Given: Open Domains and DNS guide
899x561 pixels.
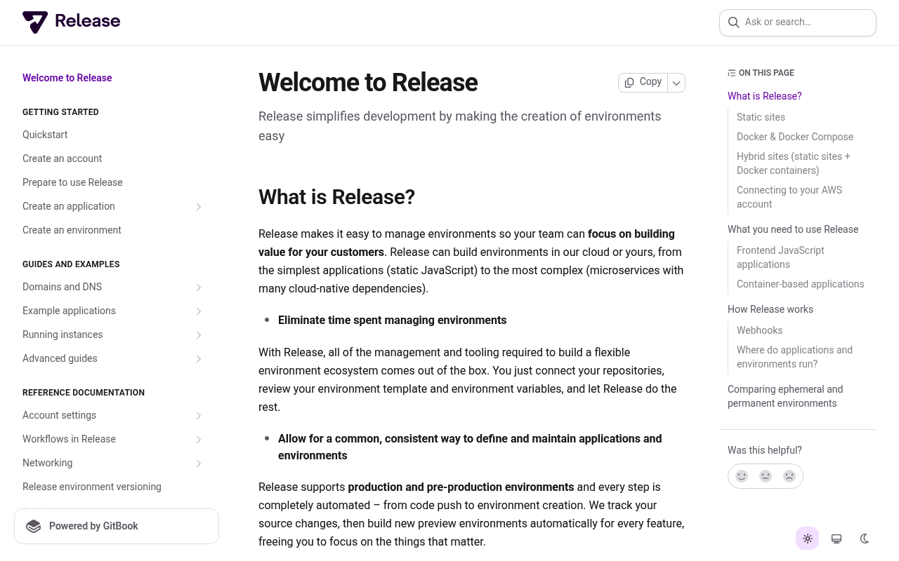Looking at the screenshot, I should click(x=62, y=287).
